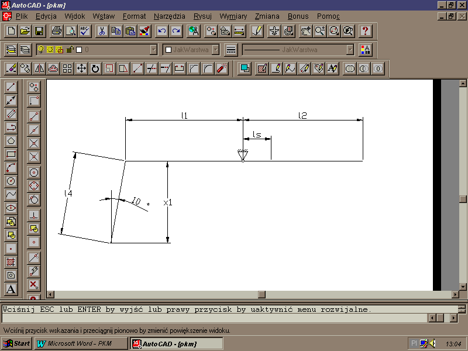Select the Array tool
The width and height of the screenshot is (468, 351).
(67, 68)
